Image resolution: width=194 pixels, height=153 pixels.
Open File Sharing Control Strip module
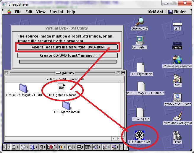[33, 147]
